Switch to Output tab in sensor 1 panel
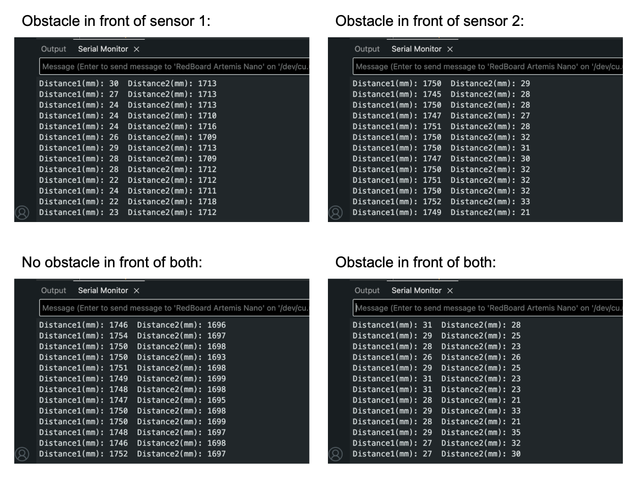637x478 pixels. 54,49
